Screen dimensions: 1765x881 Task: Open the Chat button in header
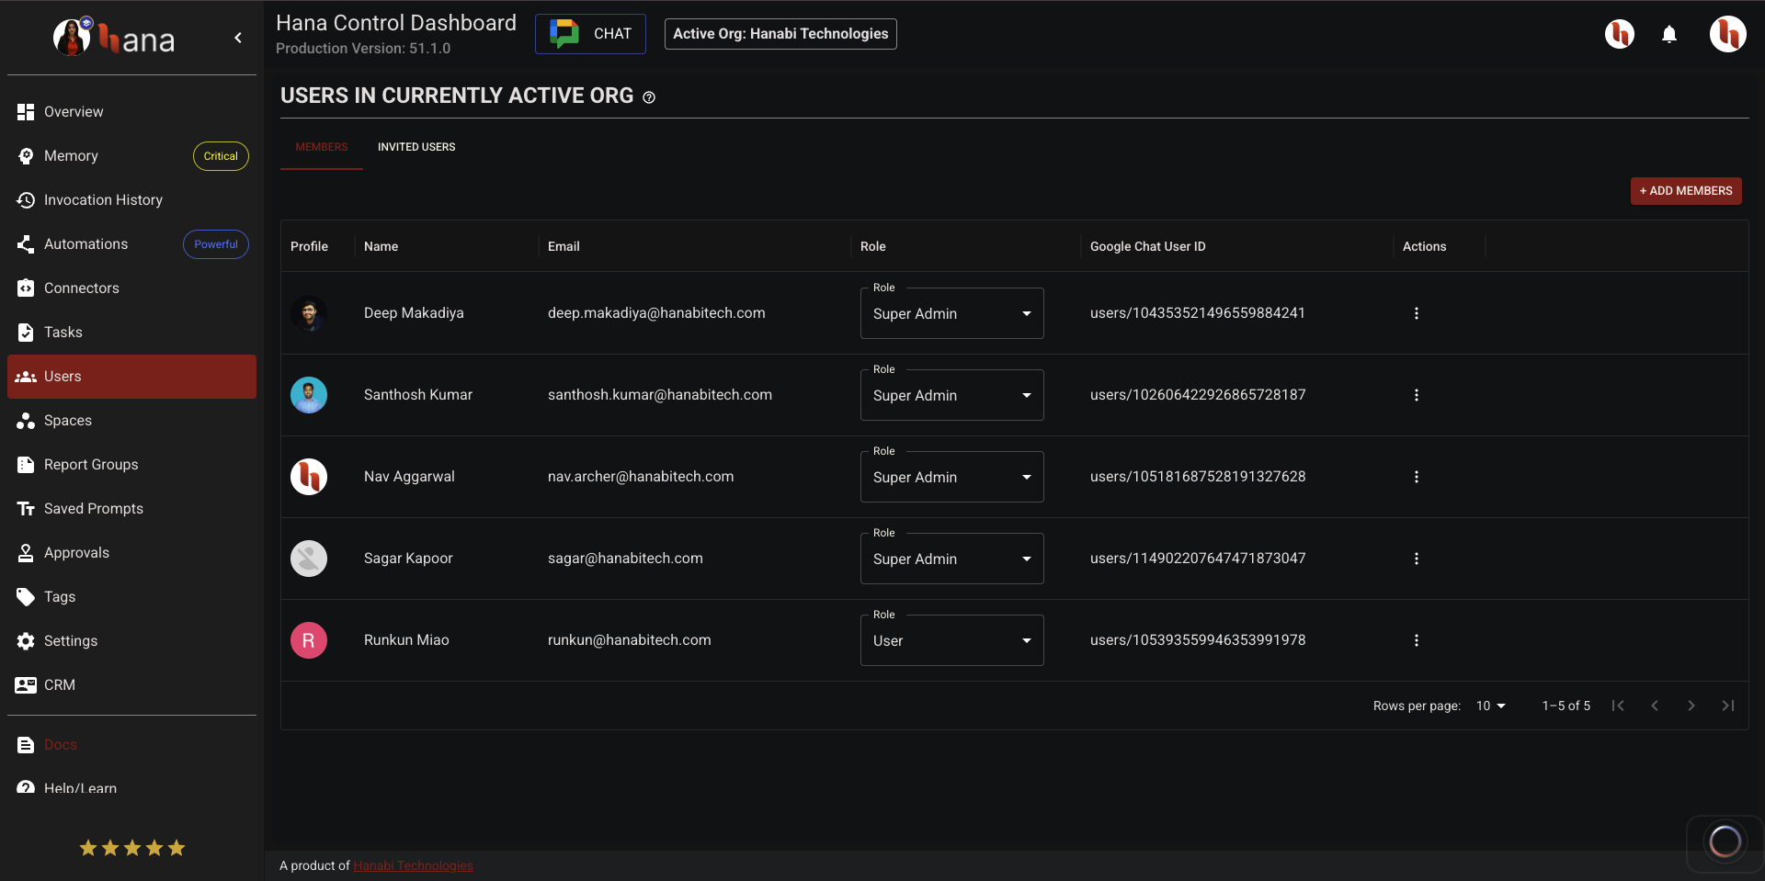[x=590, y=34]
